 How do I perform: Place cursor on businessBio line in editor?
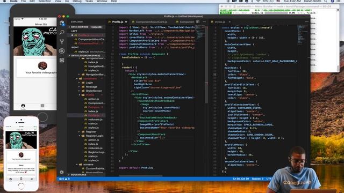[152, 138]
